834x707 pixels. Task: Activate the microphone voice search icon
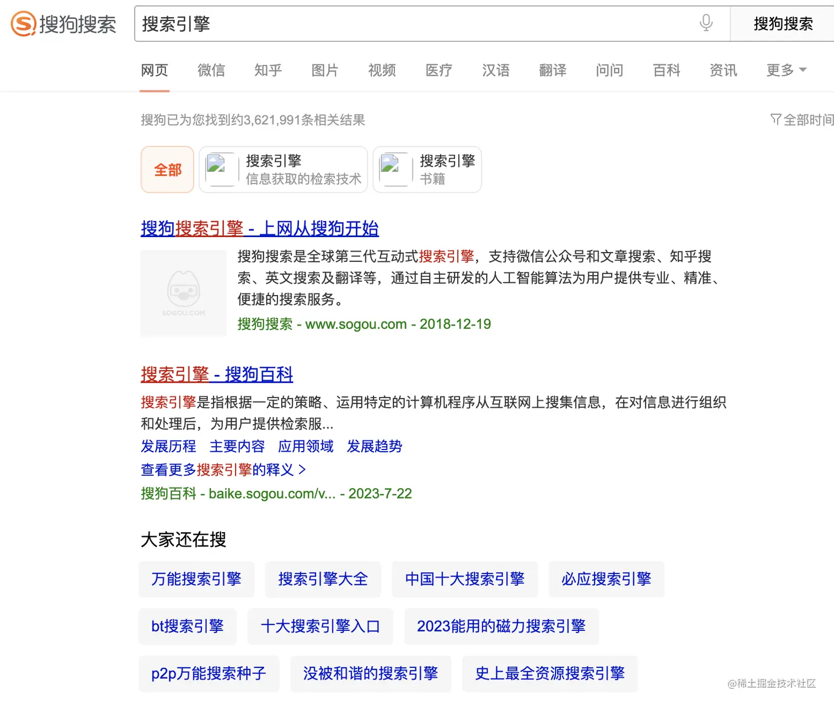[x=706, y=23]
